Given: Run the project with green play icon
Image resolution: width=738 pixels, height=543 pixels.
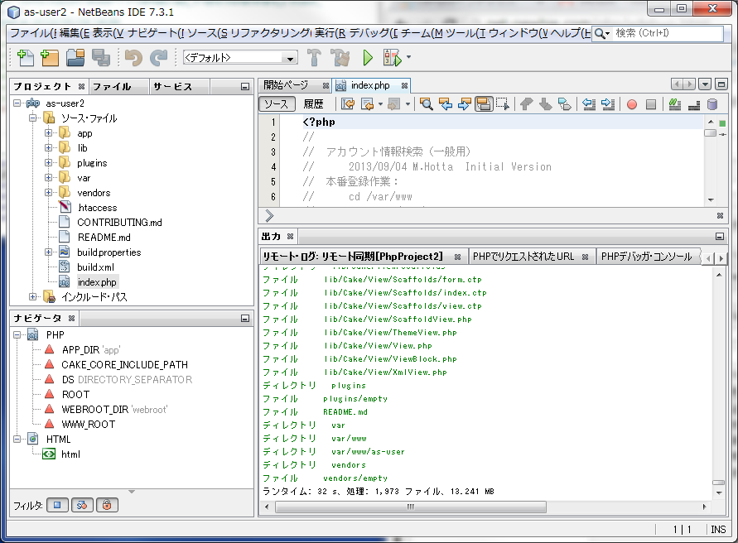Looking at the screenshot, I should point(368,57).
